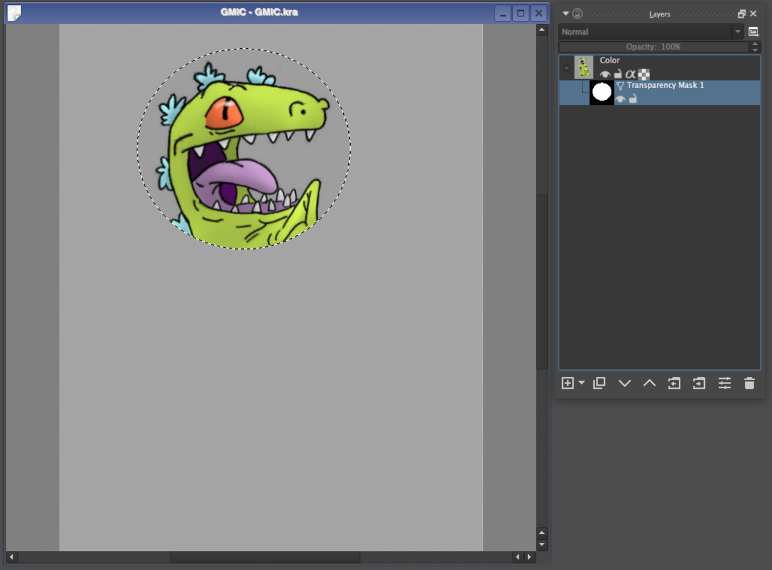The width and height of the screenshot is (772, 570).
Task: Open the layer view options icon
Action: pos(753,32)
